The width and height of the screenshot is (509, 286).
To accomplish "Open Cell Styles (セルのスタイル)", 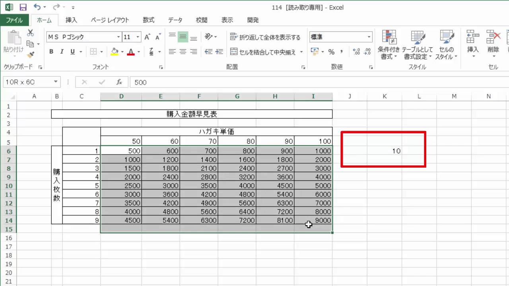I will tap(447, 45).
